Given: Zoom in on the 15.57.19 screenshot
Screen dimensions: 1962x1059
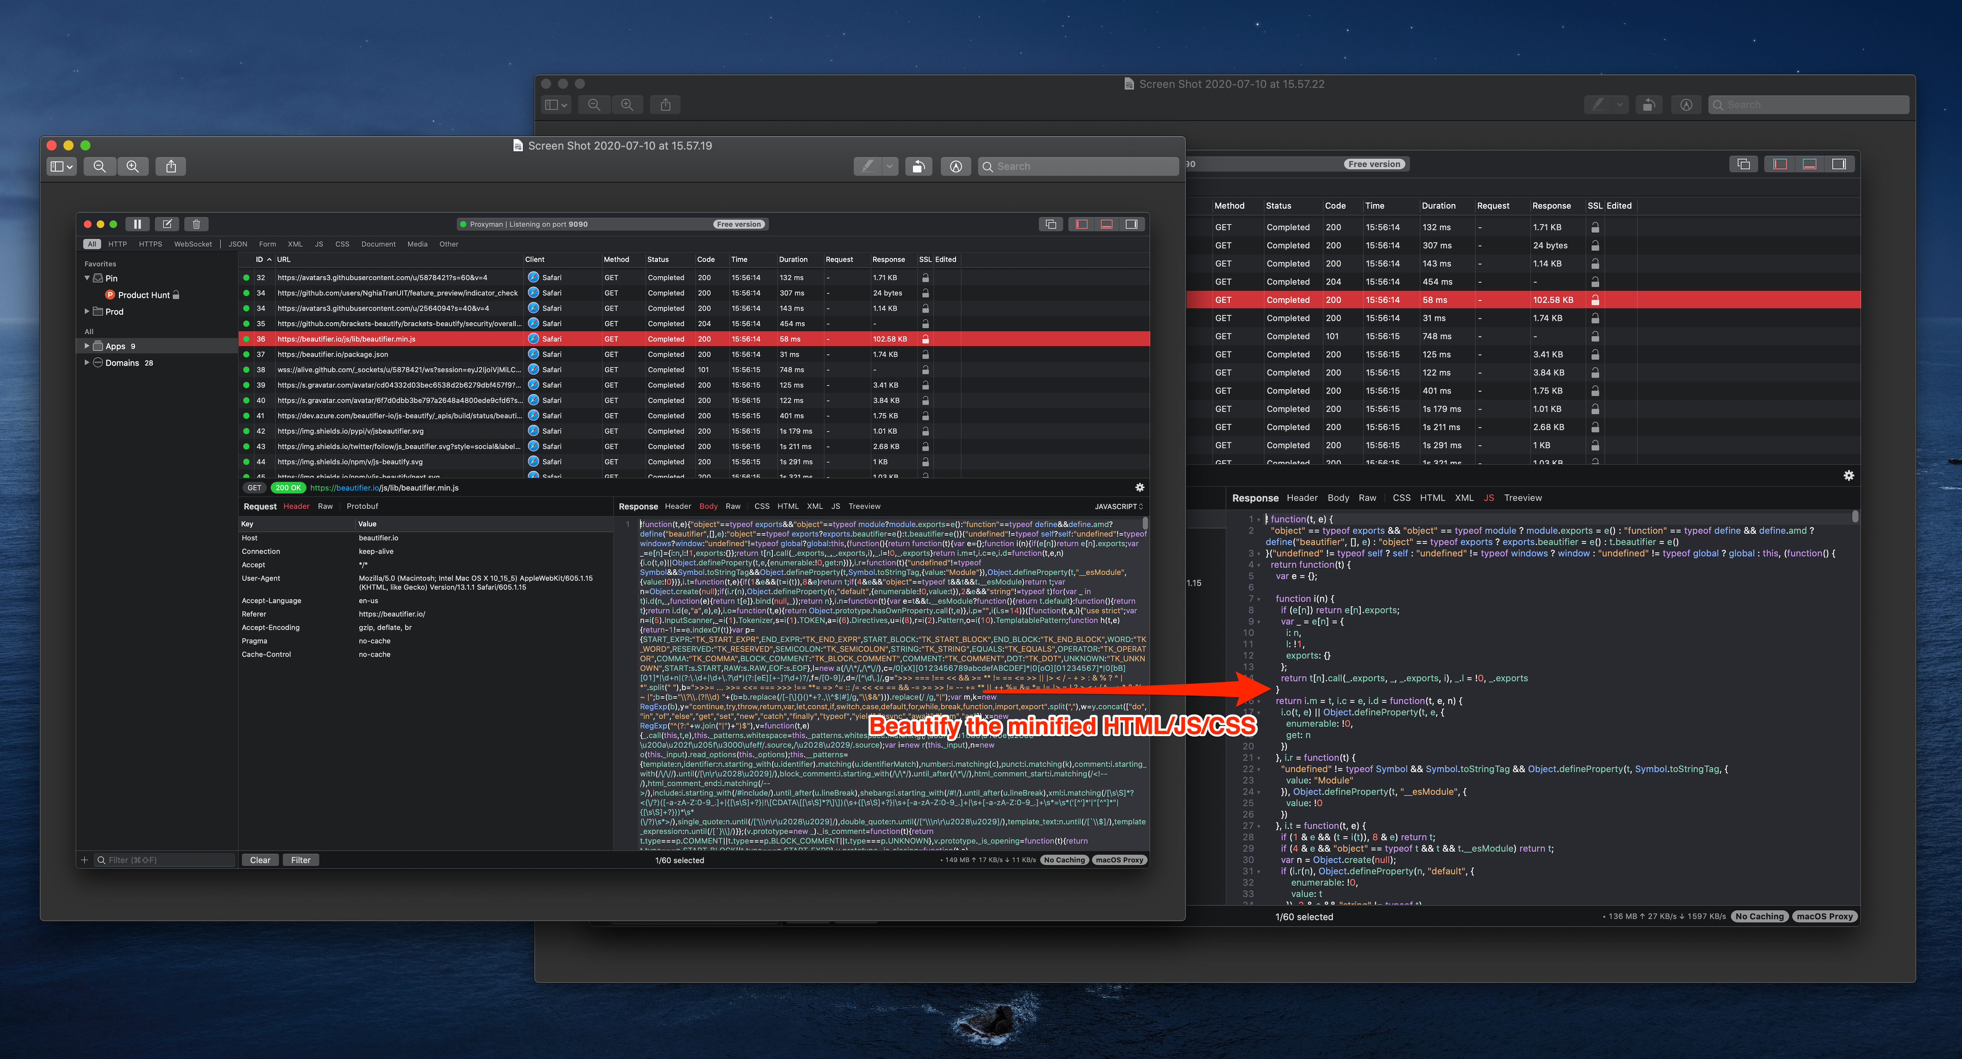Looking at the screenshot, I should click(133, 166).
